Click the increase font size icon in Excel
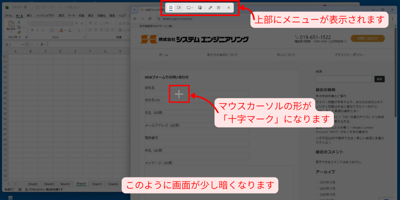The width and height of the screenshot is (400, 200). 77,23
